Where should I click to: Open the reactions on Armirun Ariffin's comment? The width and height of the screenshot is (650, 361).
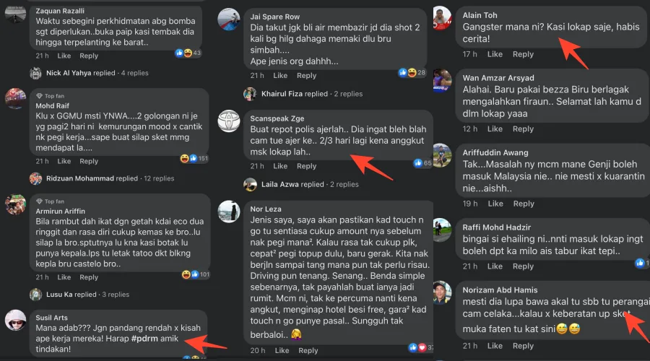tap(196, 274)
